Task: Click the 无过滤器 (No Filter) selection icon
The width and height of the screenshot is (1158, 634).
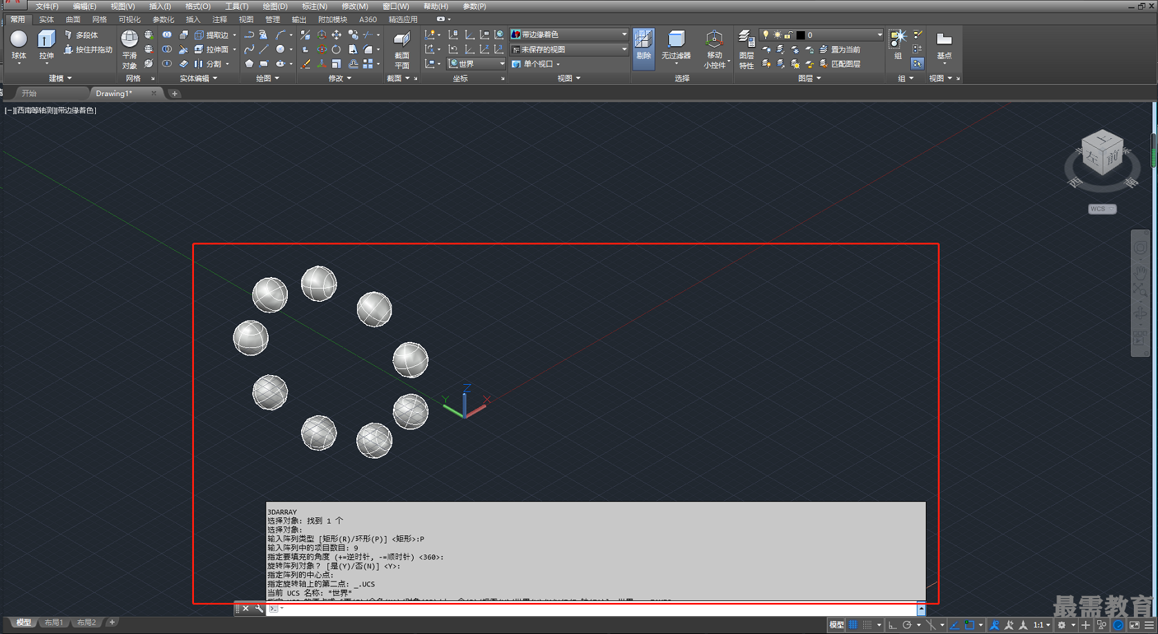Action: click(x=676, y=46)
